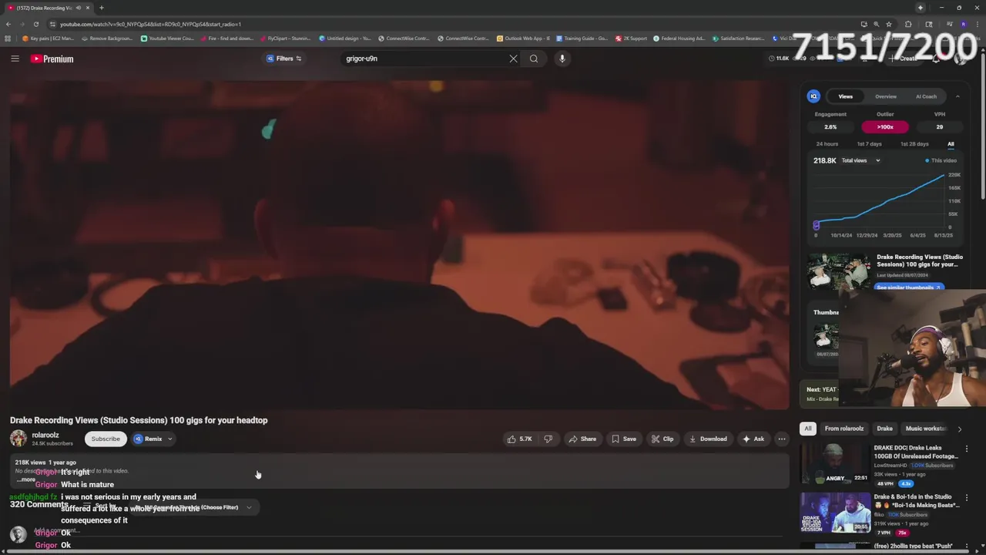The image size is (986, 555).
Task: Switch to the Overview tab
Action: pyautogui.click(x=885, y=96)
